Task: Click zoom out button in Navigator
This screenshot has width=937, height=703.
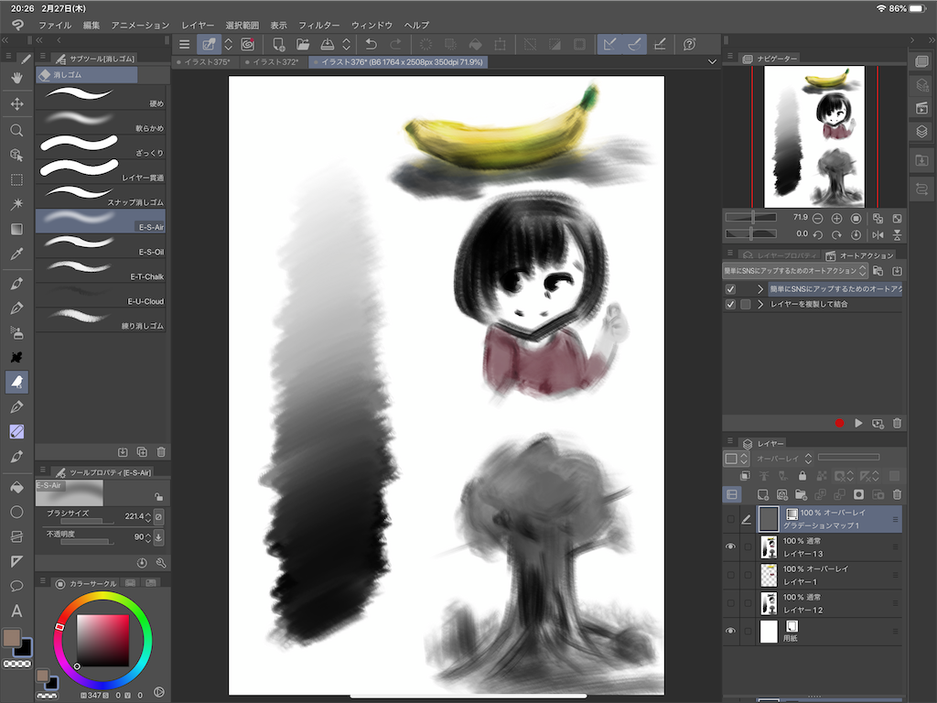Action: coord(817,219)
